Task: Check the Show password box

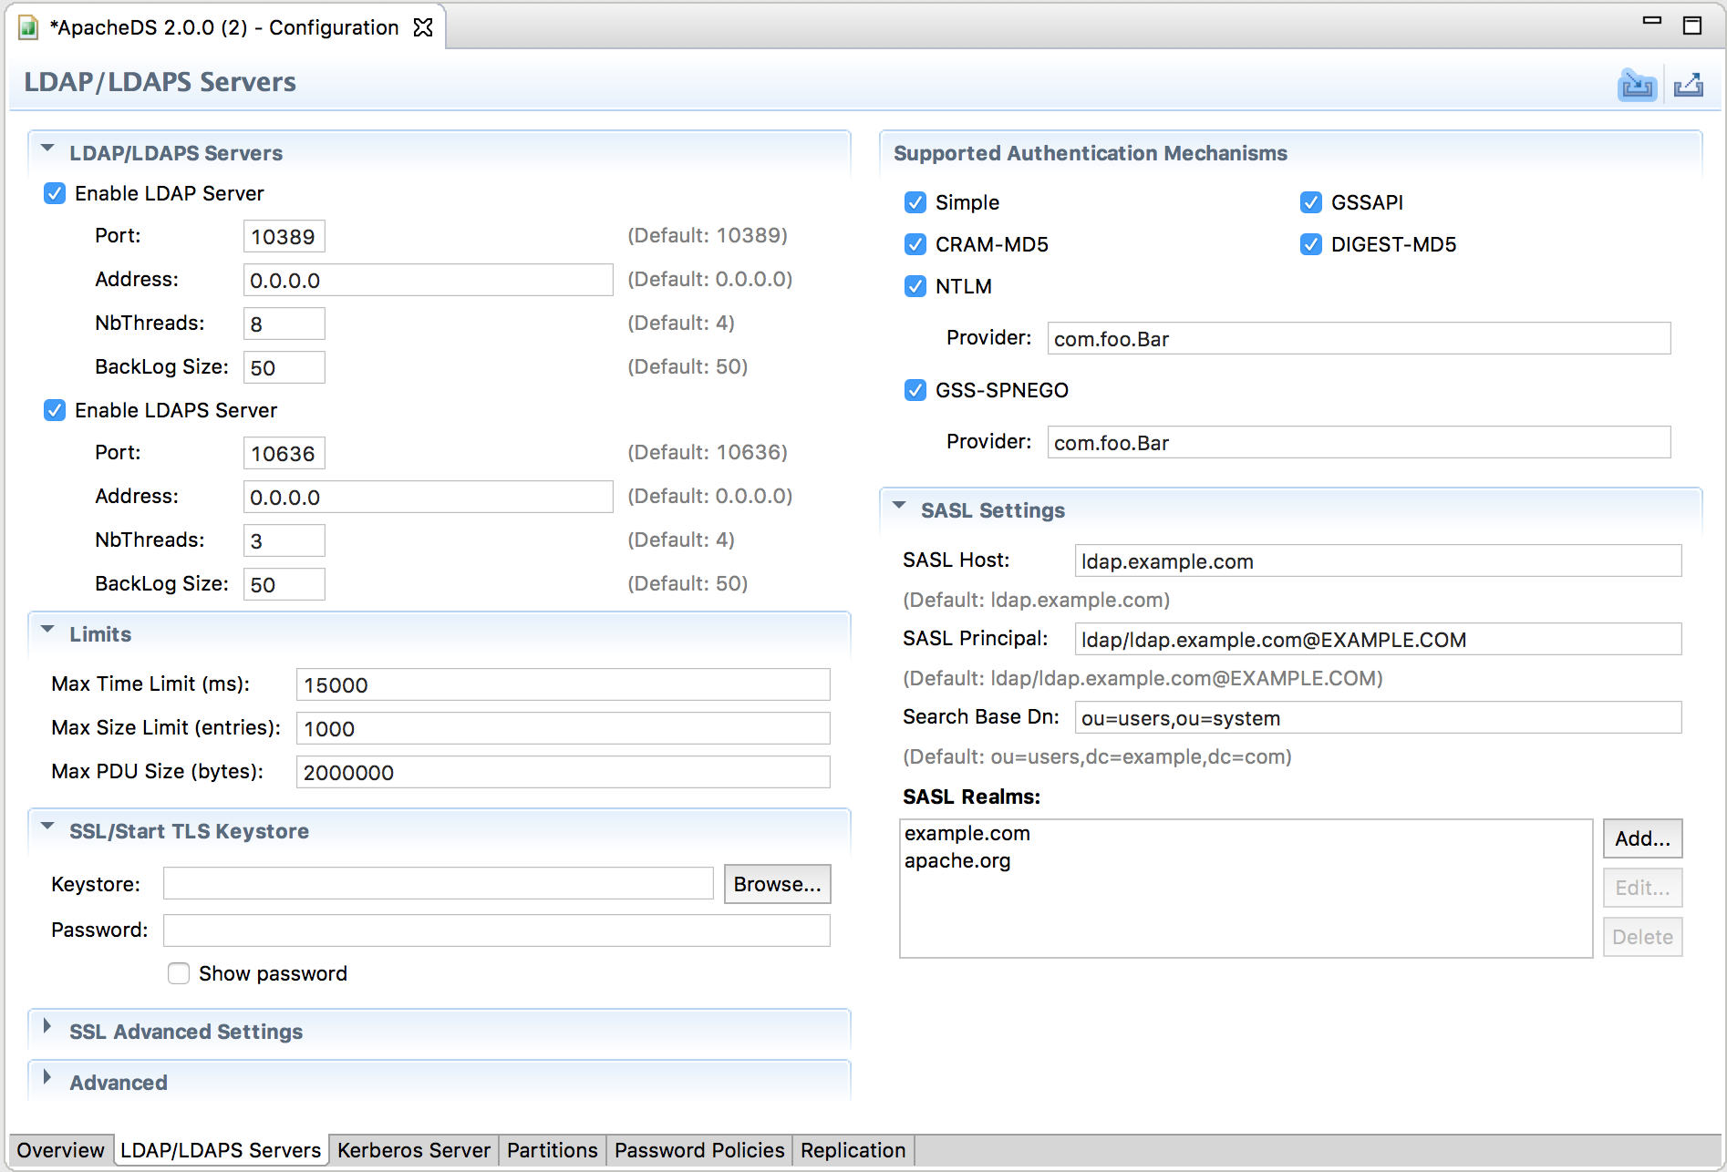Action: coord(179,973)
